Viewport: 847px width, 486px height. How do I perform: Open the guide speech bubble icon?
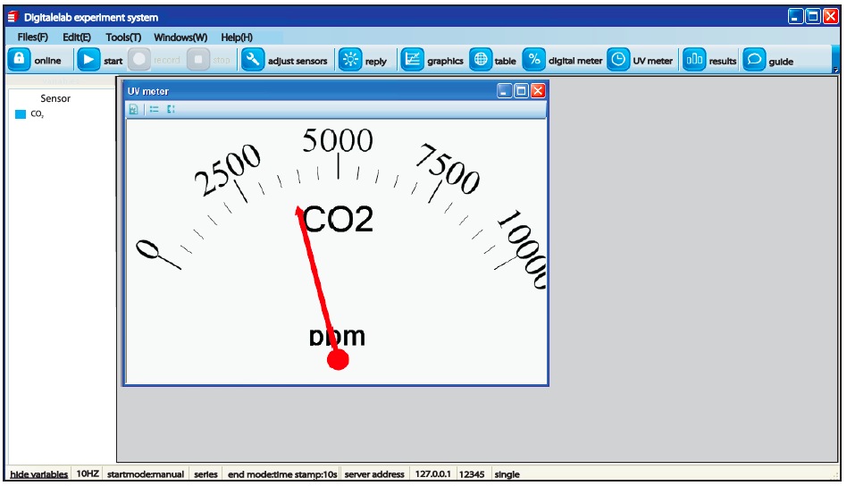pos(754,60)
